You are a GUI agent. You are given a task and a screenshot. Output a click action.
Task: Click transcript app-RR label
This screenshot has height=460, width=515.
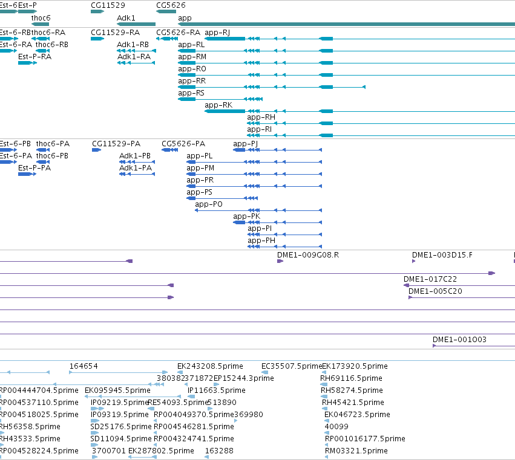(192, 81)
